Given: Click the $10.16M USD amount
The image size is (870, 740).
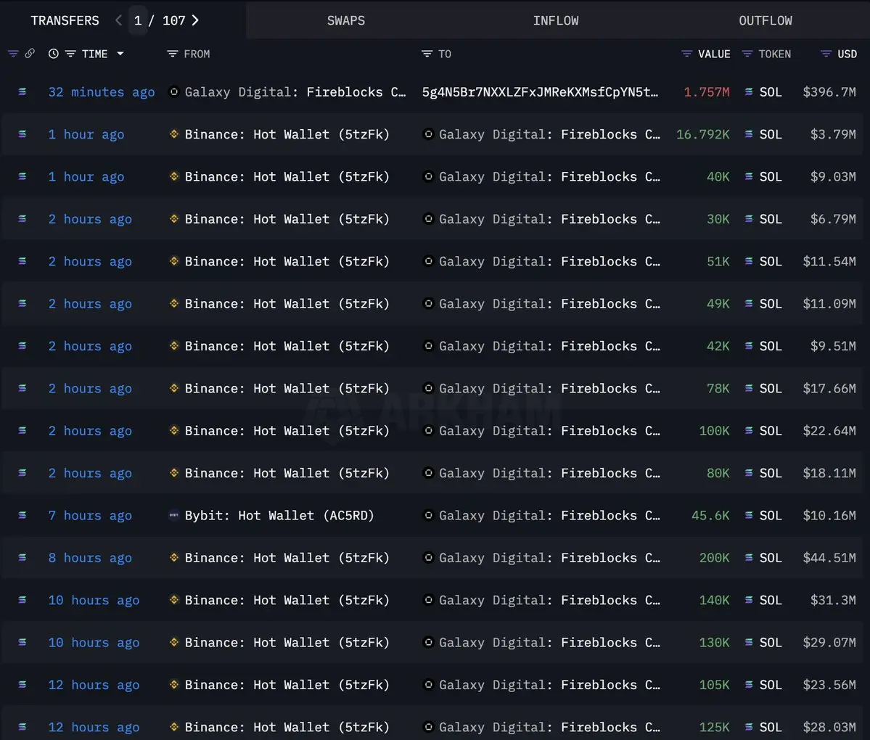Looking at the screenshot, I should [x=829, y=516].
